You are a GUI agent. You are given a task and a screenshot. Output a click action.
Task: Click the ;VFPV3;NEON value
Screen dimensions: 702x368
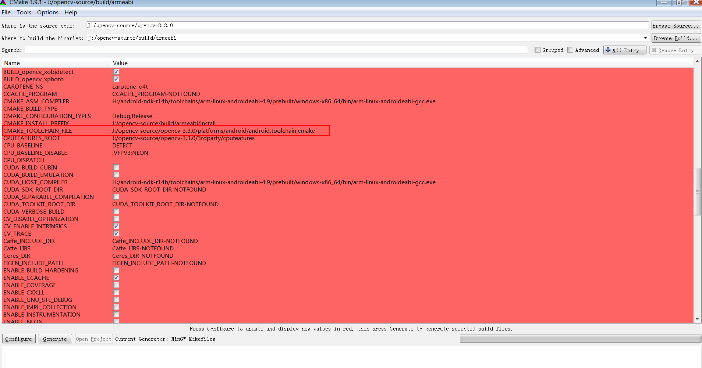coord(130,153)
